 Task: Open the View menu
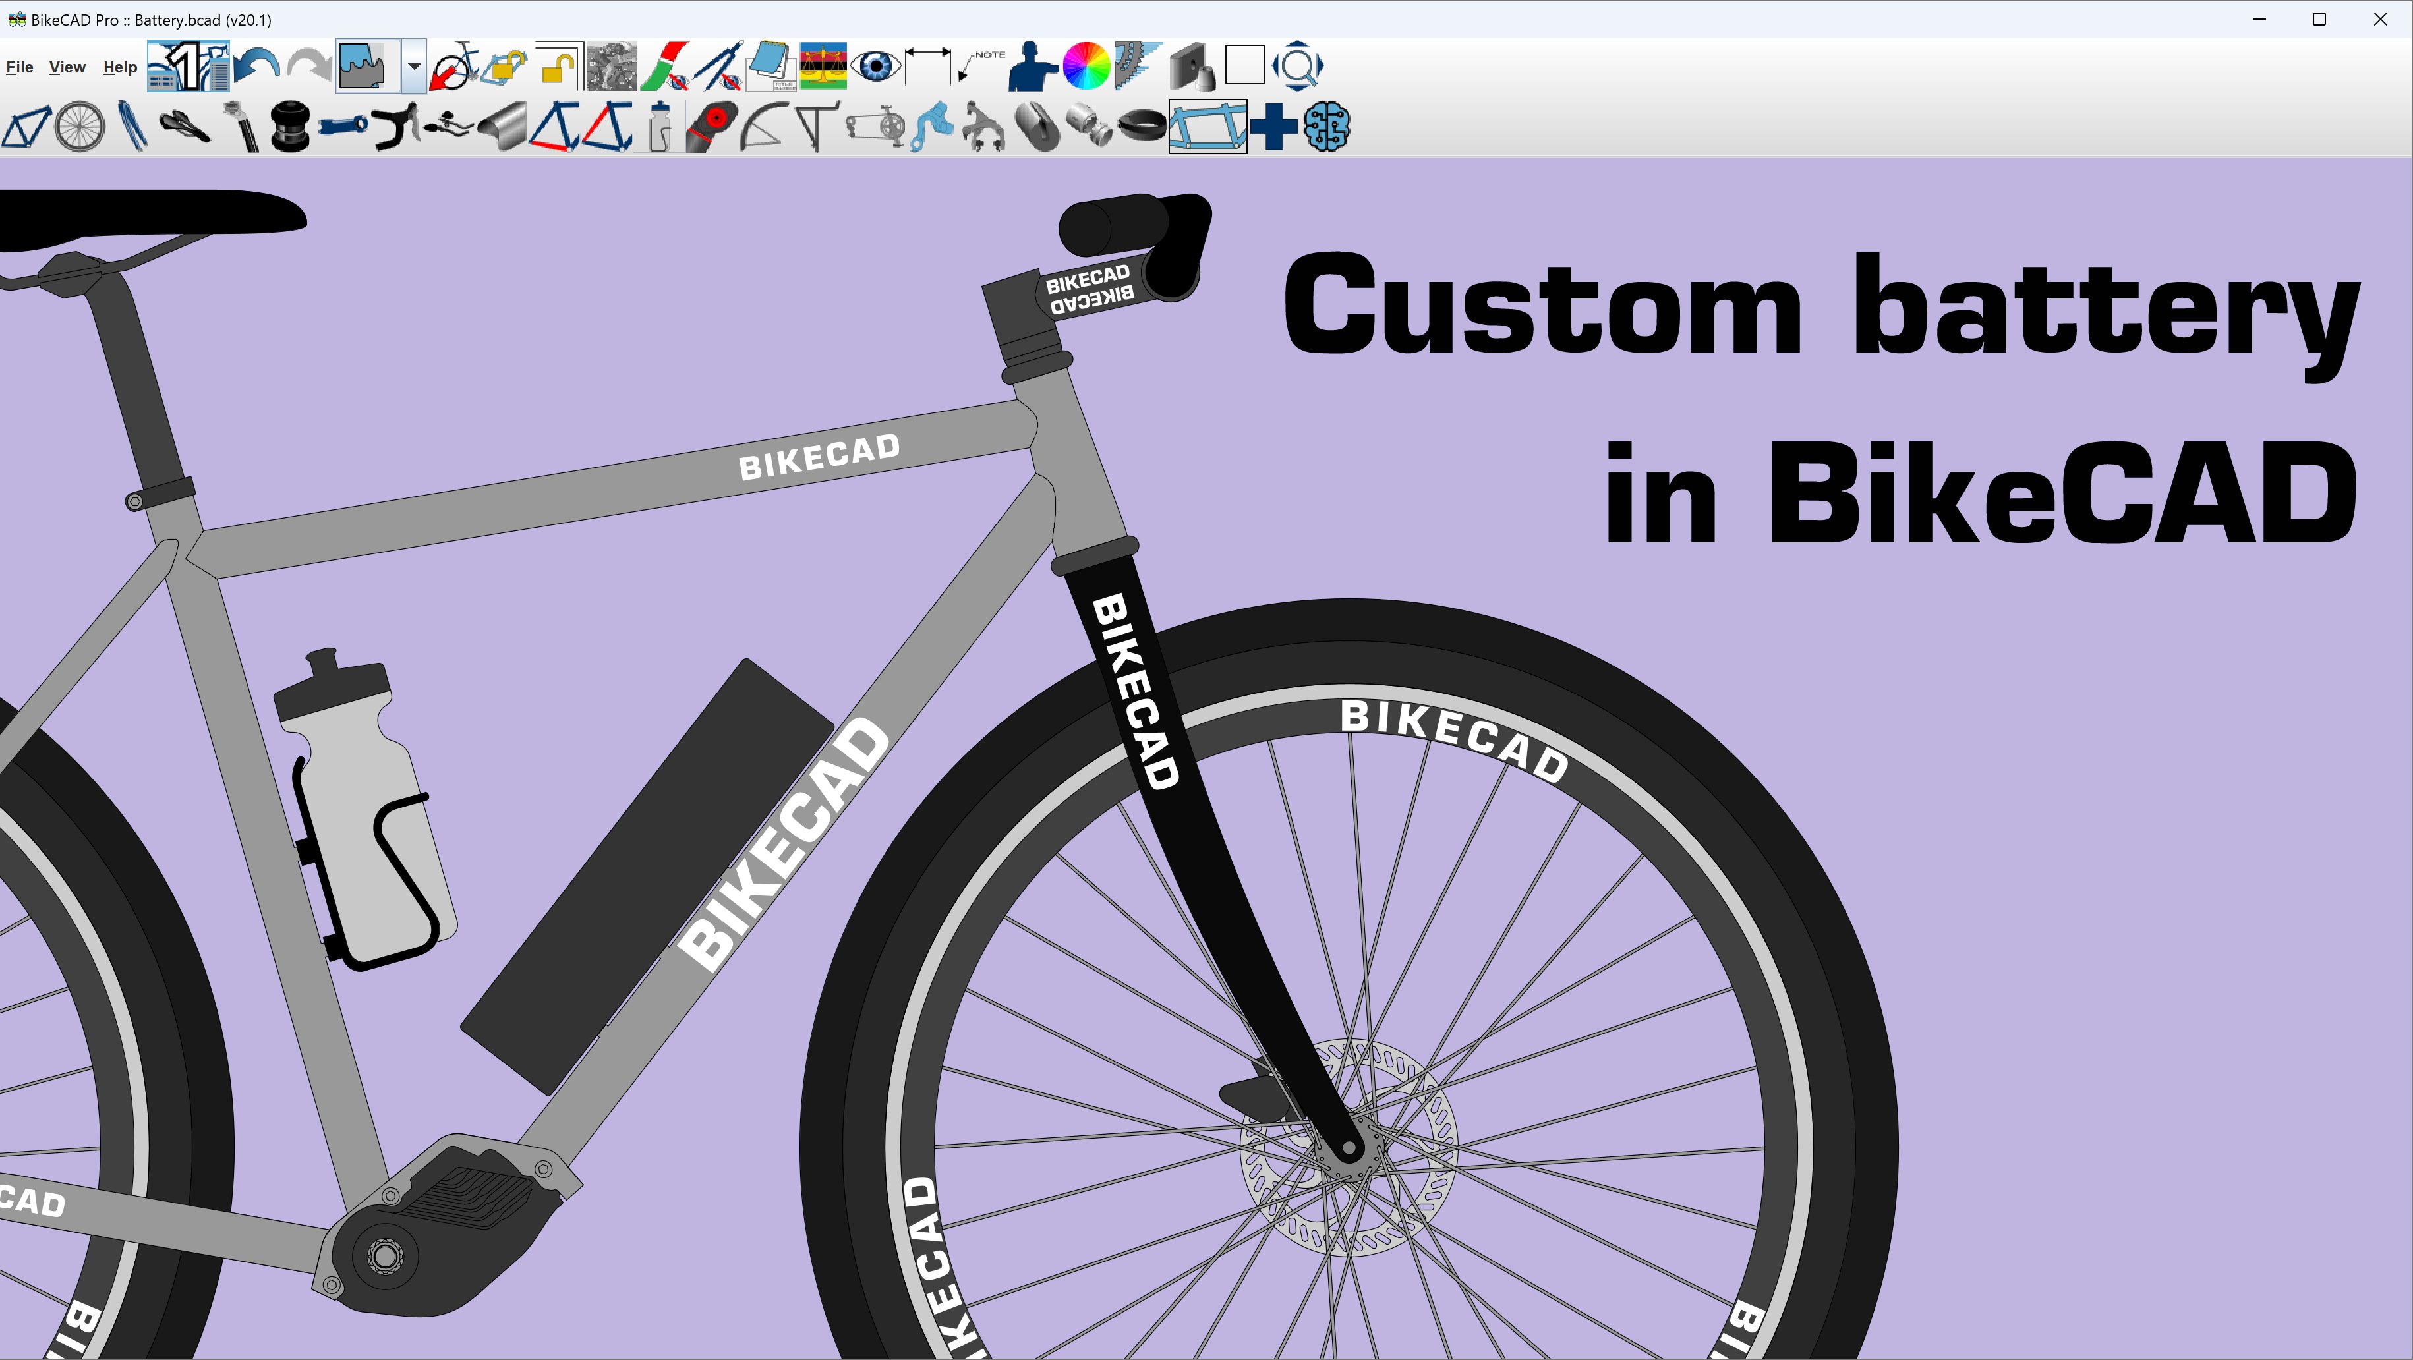[67, 67]
